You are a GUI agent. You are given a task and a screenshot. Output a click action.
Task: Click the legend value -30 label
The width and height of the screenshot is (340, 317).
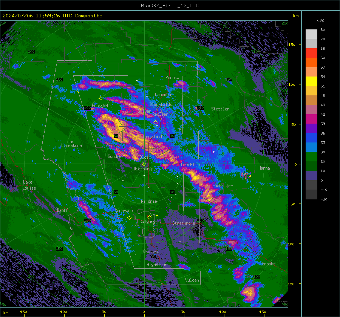point(324,199)
